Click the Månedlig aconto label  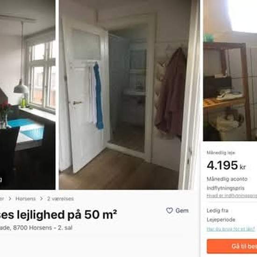point(227,179)
